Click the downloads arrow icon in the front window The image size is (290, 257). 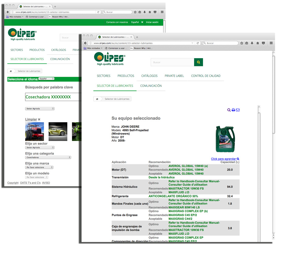pos(252,43)
